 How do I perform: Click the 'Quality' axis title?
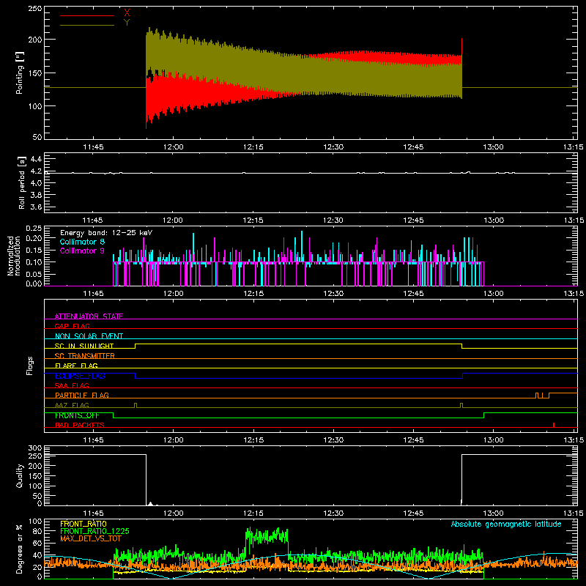point(20,475)
